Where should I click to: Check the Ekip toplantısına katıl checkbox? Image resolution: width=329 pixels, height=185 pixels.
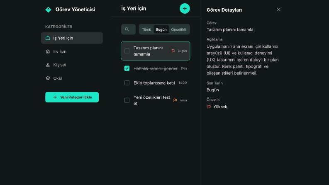[127, 83]
